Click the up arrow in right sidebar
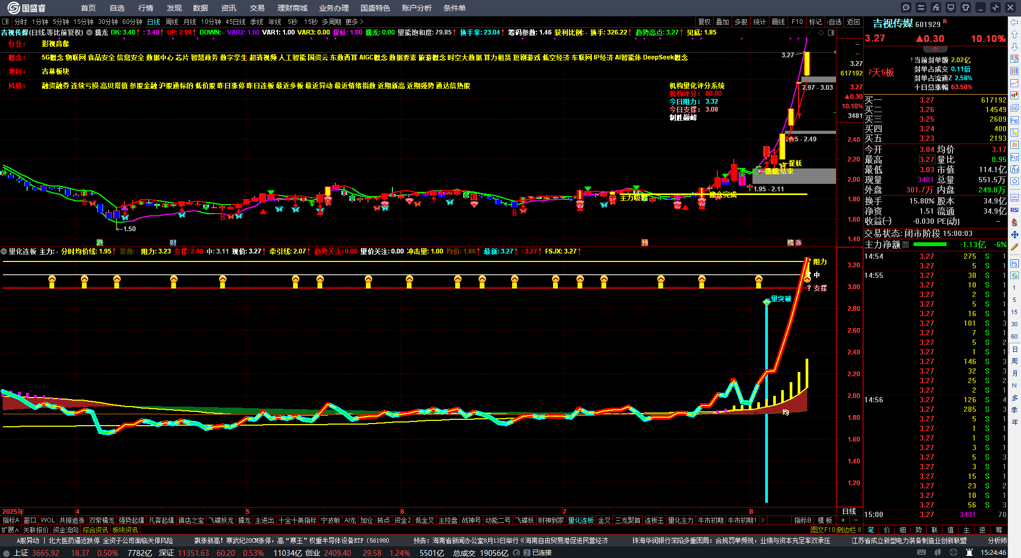Viewport: 1021px width, 558px height. tap(1015, 35)
